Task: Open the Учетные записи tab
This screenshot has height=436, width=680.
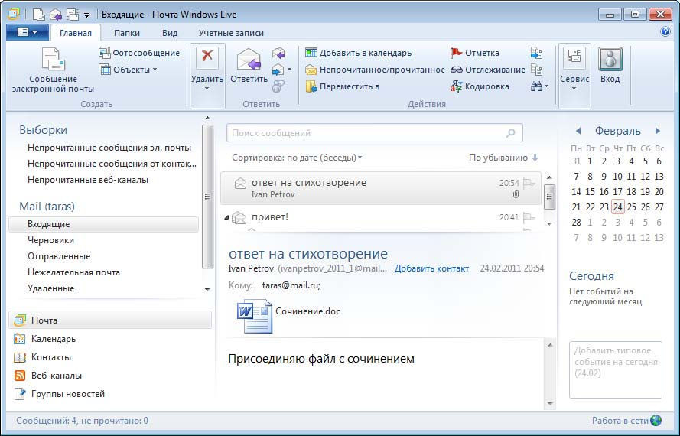Action: 231,33
